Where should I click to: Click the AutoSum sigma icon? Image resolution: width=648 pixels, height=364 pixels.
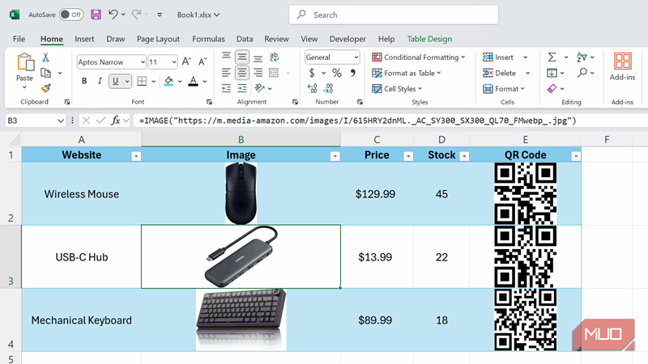point(552,57)
